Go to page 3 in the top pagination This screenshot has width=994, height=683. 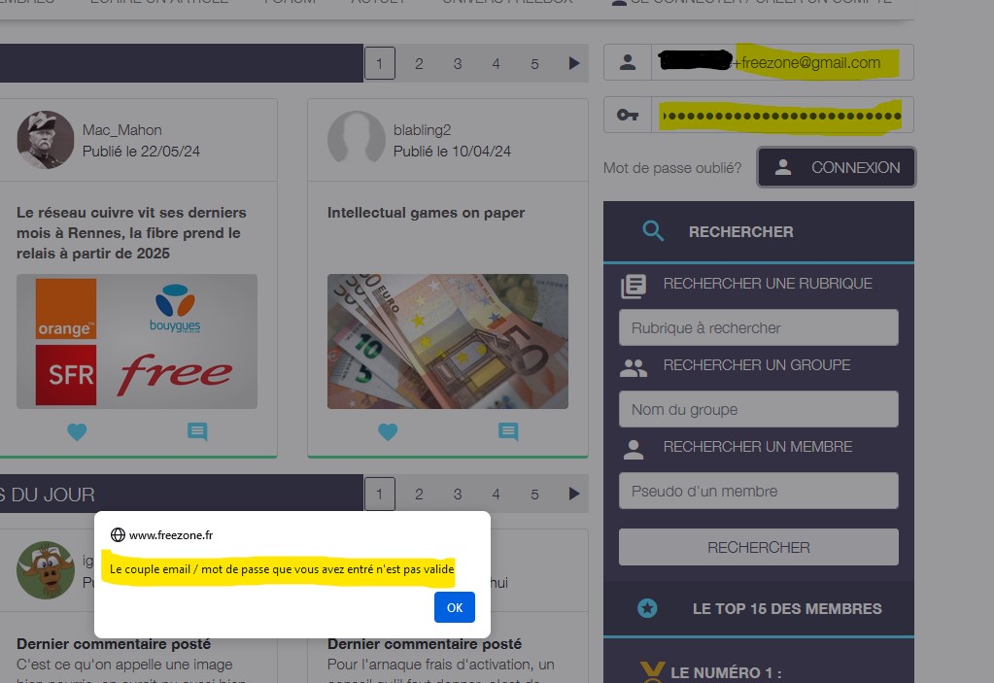[x=457, y=63]
